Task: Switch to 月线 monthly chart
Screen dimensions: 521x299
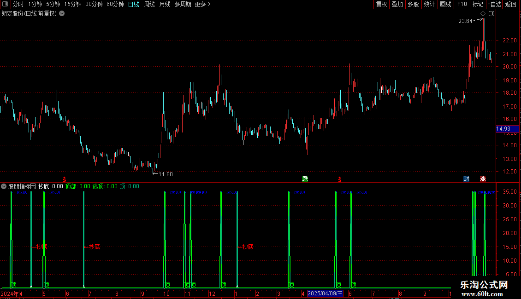Action: point(165,4)
